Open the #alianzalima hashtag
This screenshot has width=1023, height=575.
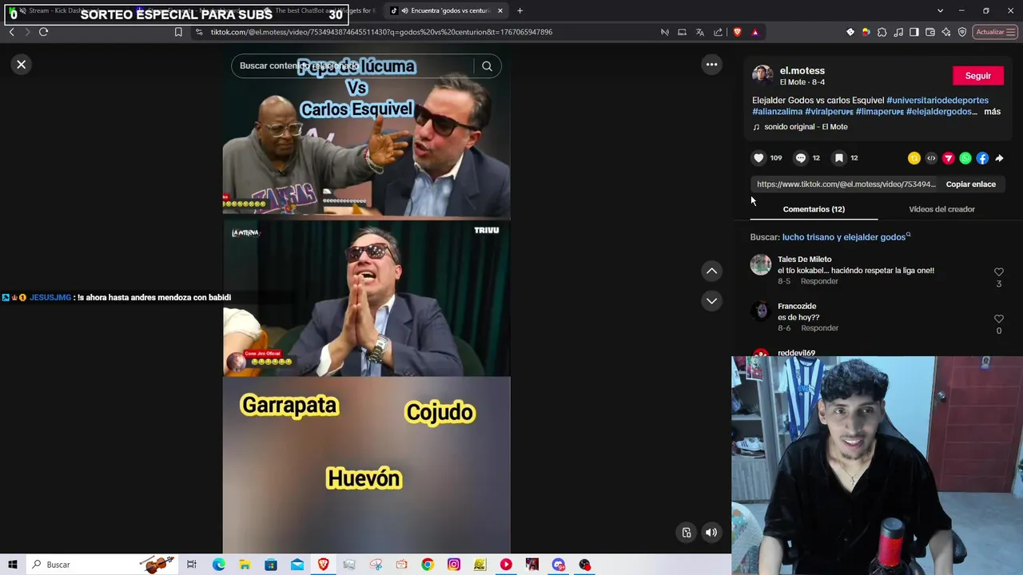point(777,112)
